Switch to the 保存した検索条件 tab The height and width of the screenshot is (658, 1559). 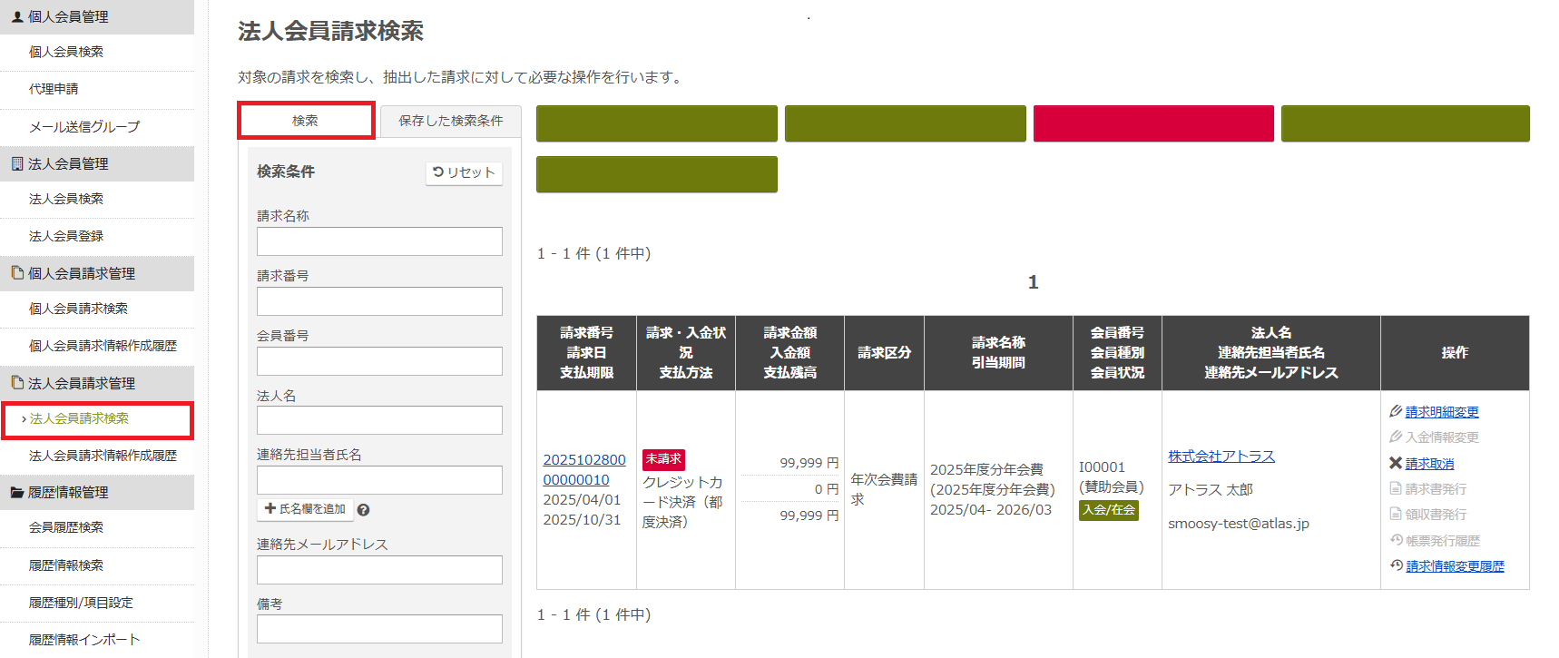click(x=450, y=121)
